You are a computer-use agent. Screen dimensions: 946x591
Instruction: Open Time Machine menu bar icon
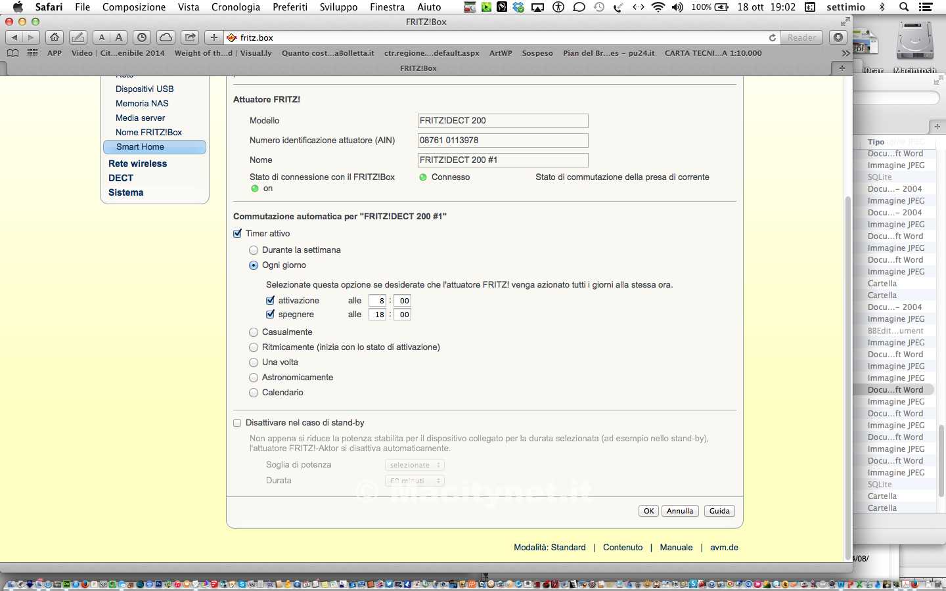(599, 7)
